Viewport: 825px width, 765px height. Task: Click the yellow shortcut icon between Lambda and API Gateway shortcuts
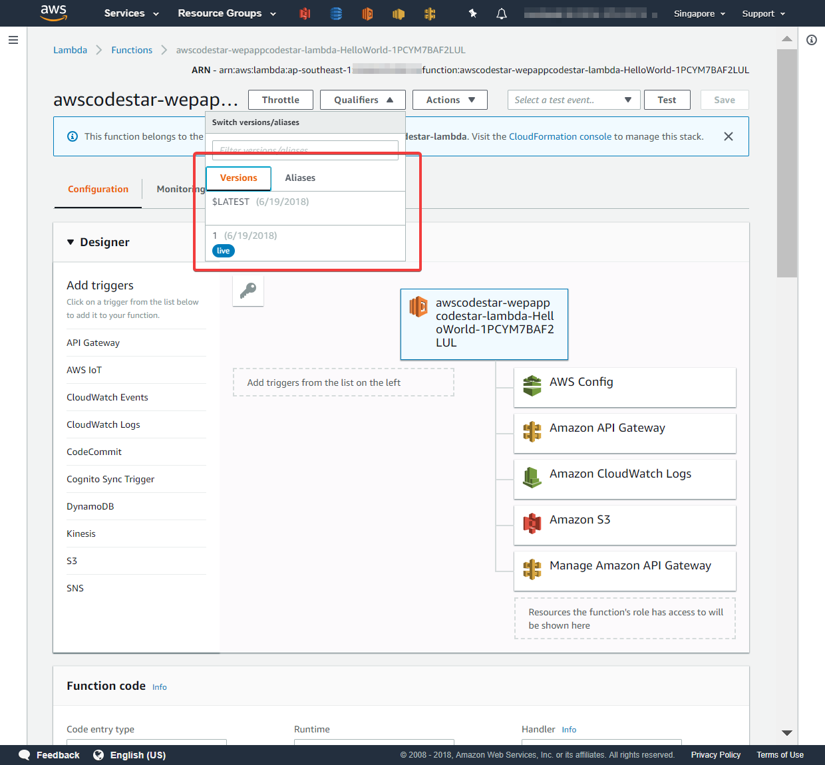click(x=399, y=13)
